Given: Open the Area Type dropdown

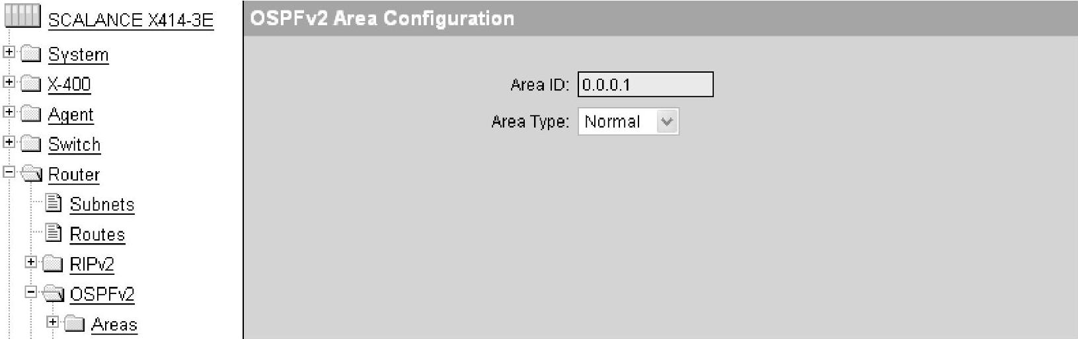Looking at the screenshot, I should [667, 122].
